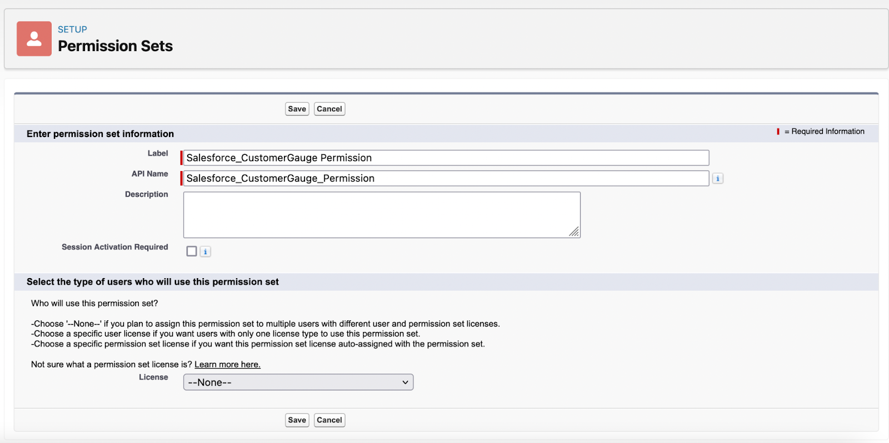
Task: Click the Description resize handle
Action: coord(575,232)
